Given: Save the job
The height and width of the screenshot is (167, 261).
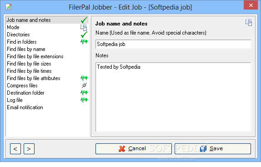Looking at the screenshot, I should [213, 149].
